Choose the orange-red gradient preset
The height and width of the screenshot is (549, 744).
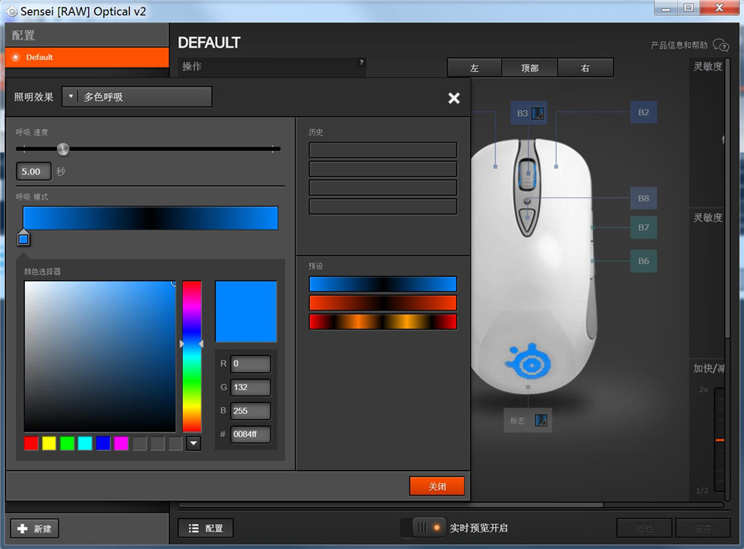coord(383,303)
